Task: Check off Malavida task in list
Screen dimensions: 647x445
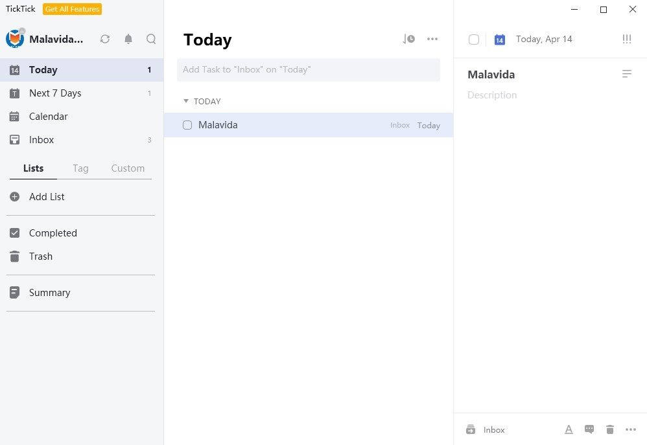Action: pos(187,125)
